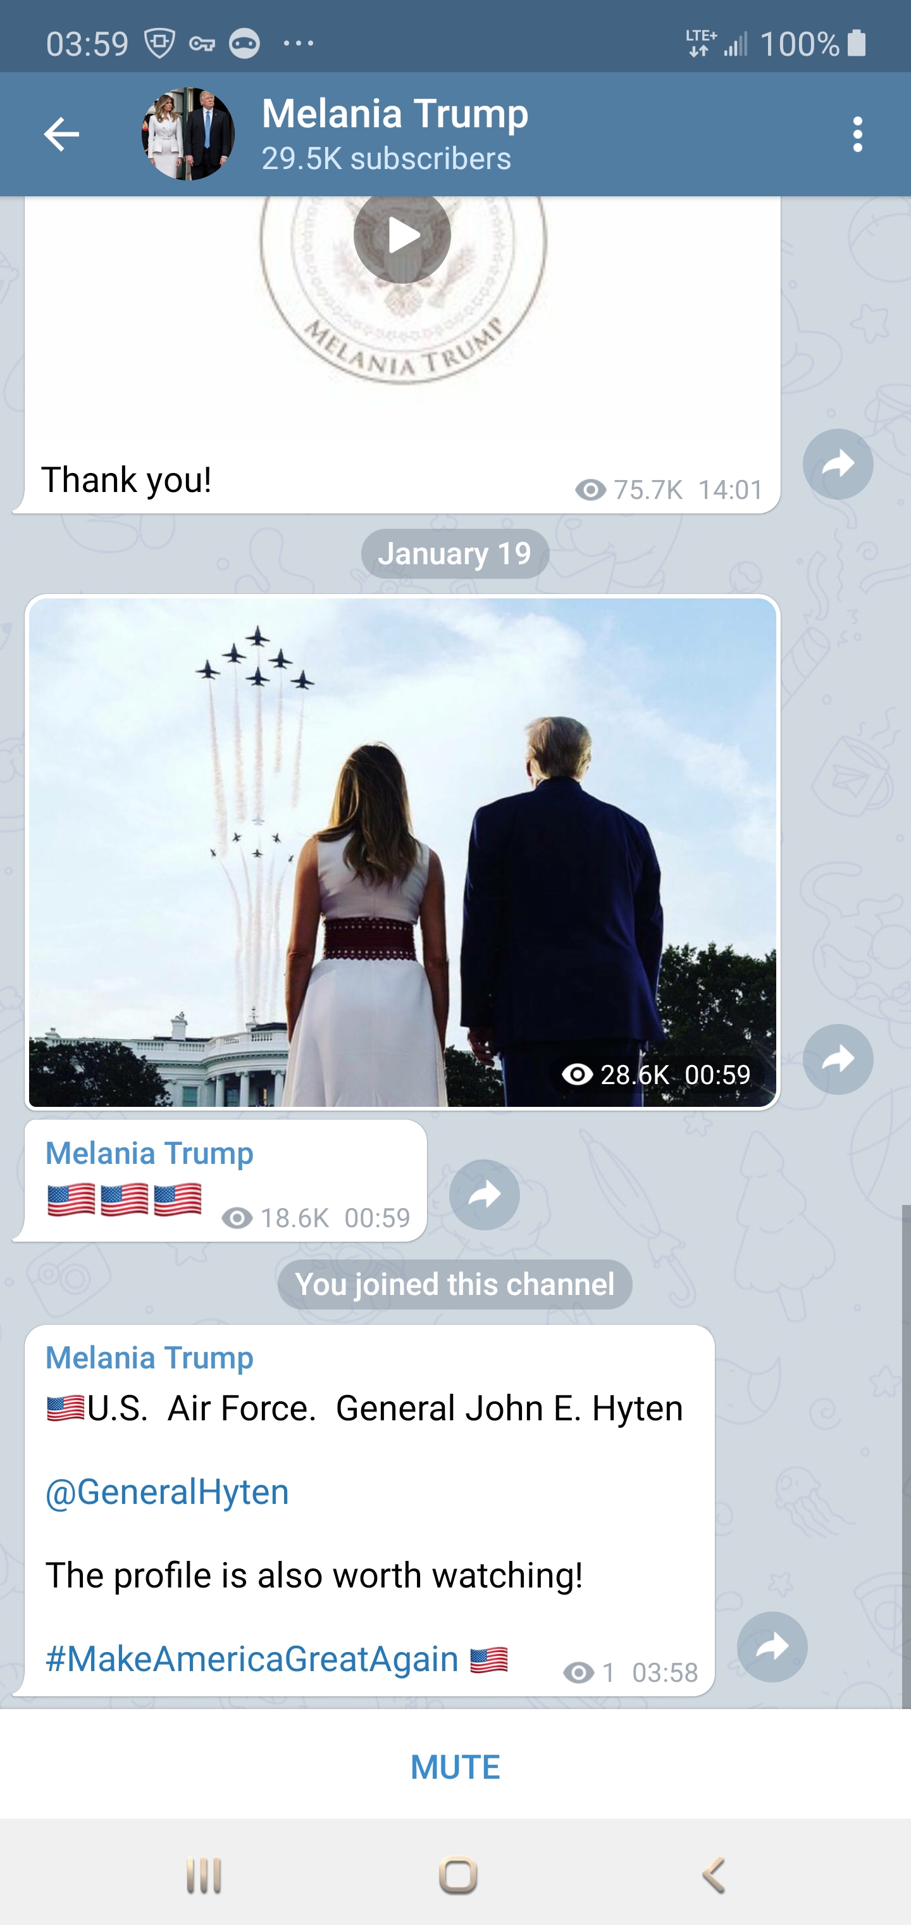Tap the January 19 date badge
This screenshot has width=911, height=1925.
(x=455, y=553)
